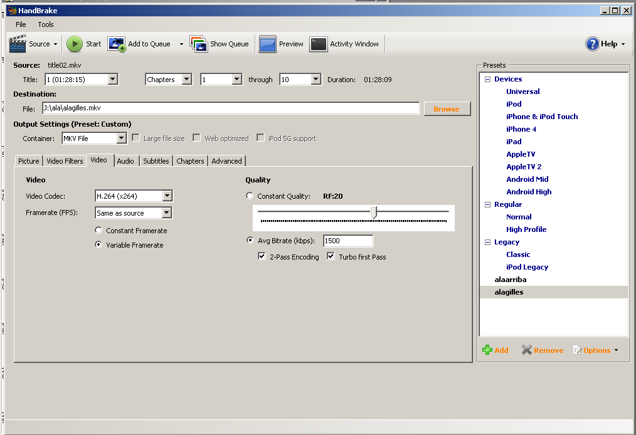Open the start chapter dropdown showing 1
Viewport: 636px width, 435px height.
237,80
